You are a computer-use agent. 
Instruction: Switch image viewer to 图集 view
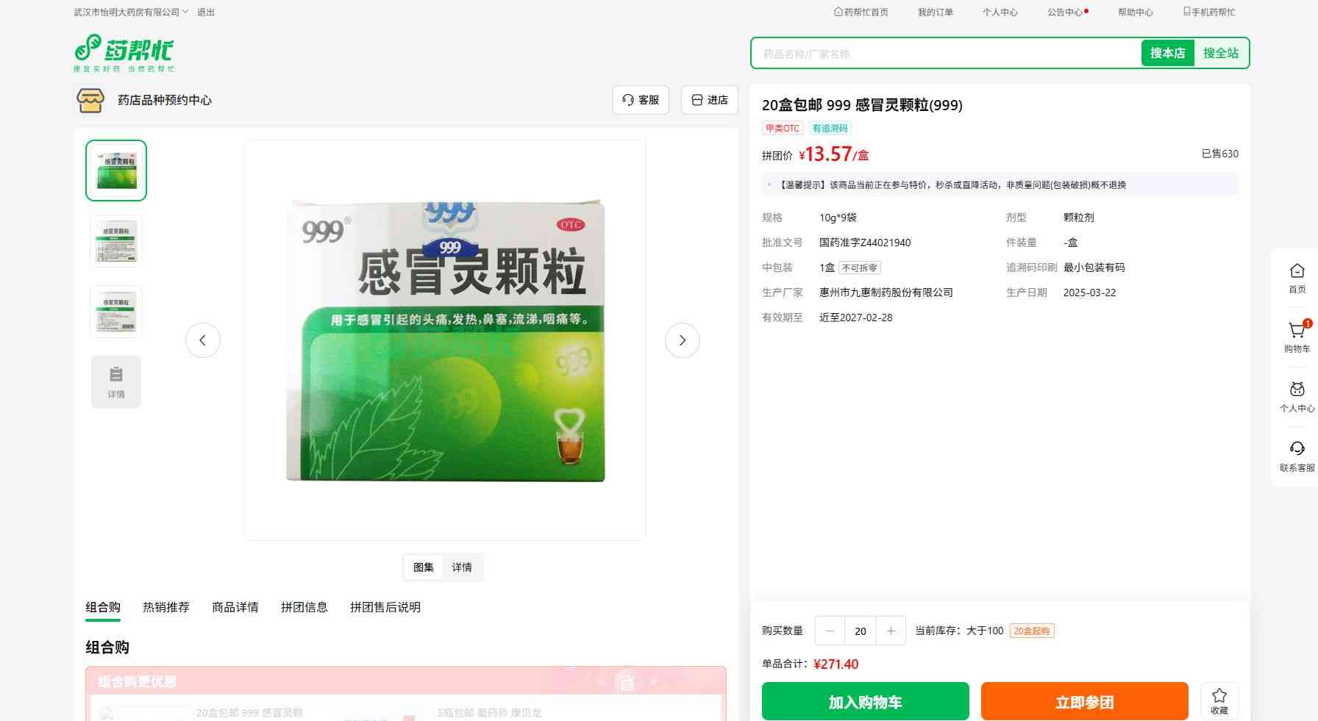point(424,567)
